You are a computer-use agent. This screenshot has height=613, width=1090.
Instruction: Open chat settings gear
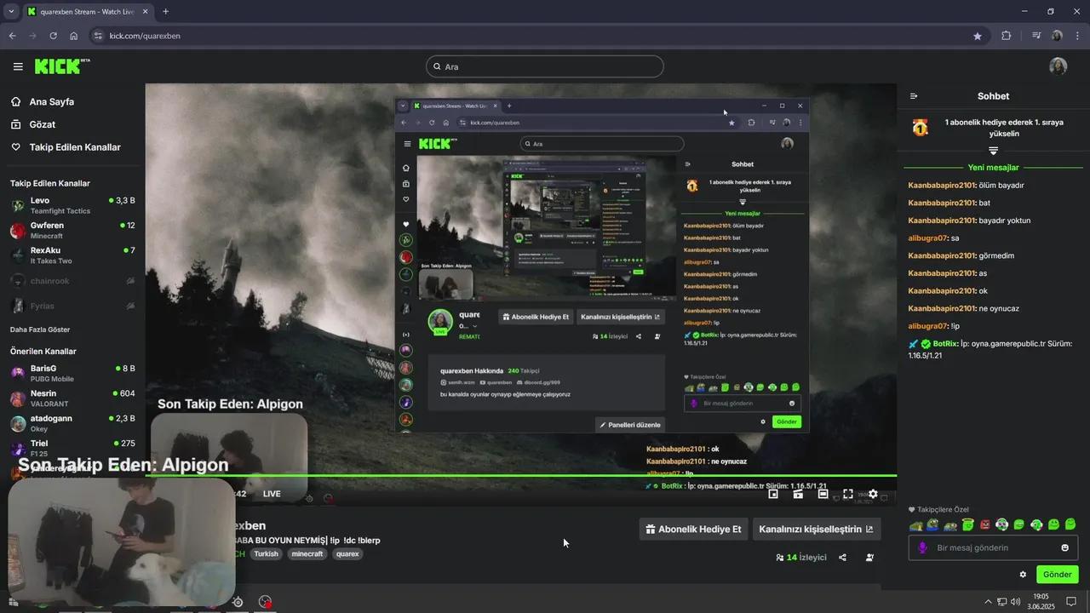[x=1023, y=575]
